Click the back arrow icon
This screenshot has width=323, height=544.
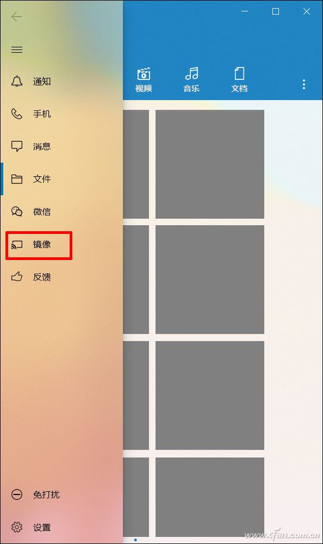pyautogui.click(x=17, y=17)
